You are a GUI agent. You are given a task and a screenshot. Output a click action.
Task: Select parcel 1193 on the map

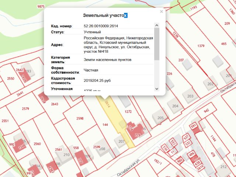[x=194, y=8]
